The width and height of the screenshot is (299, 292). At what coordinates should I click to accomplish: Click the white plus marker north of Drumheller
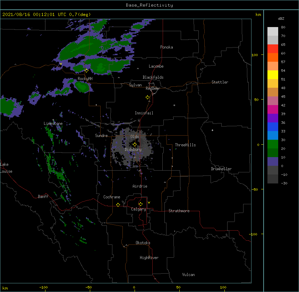click(x=212, y=130)
